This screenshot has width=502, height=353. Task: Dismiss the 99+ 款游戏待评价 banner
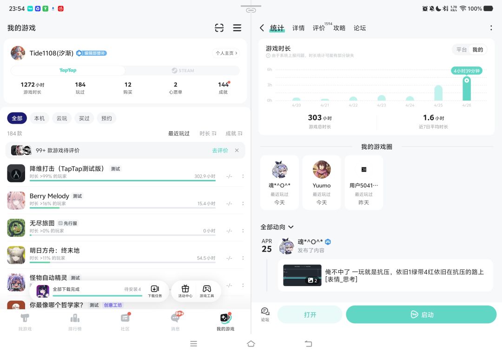click(237, 150)
